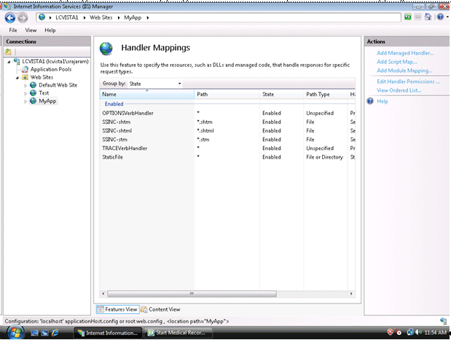Open the breadcrumb arrow after MyApp
451x340 pixels.
(148, 17)
